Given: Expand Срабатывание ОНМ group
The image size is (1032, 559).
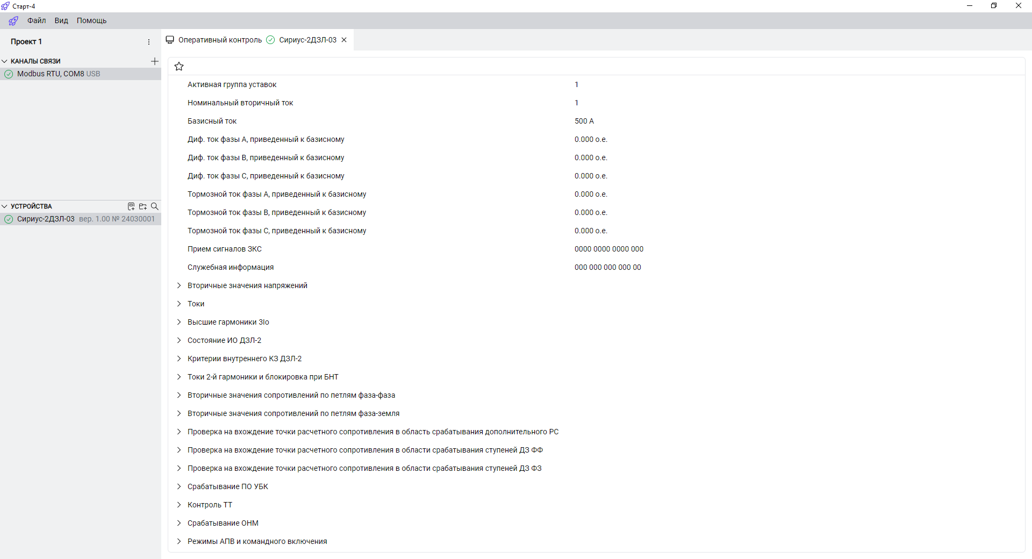Looking at the screenshot, I should tap(179, 523).
